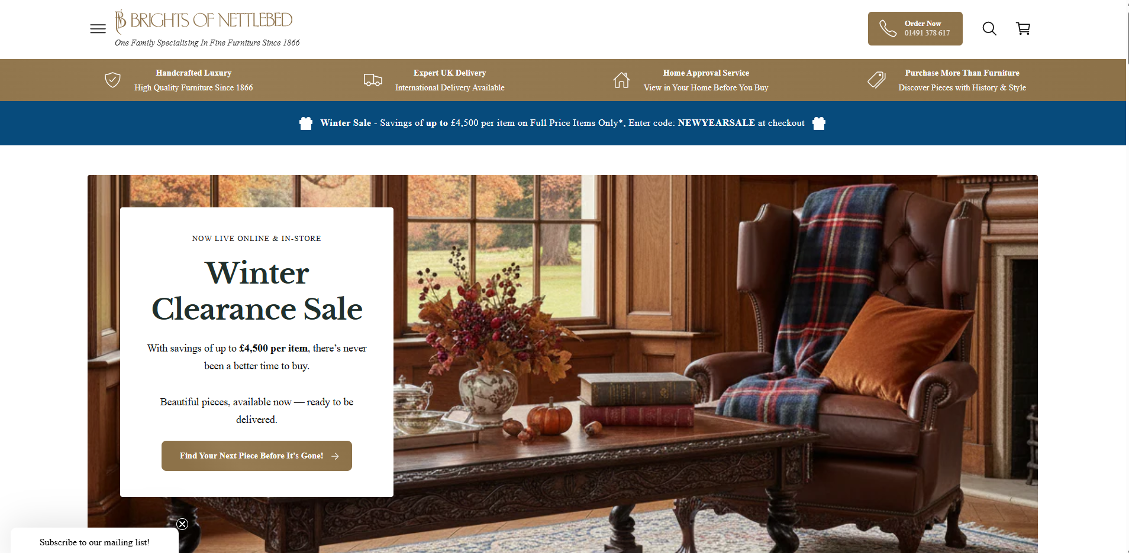
Task: Click the delivery truck icon
Action: click(373, 80)
